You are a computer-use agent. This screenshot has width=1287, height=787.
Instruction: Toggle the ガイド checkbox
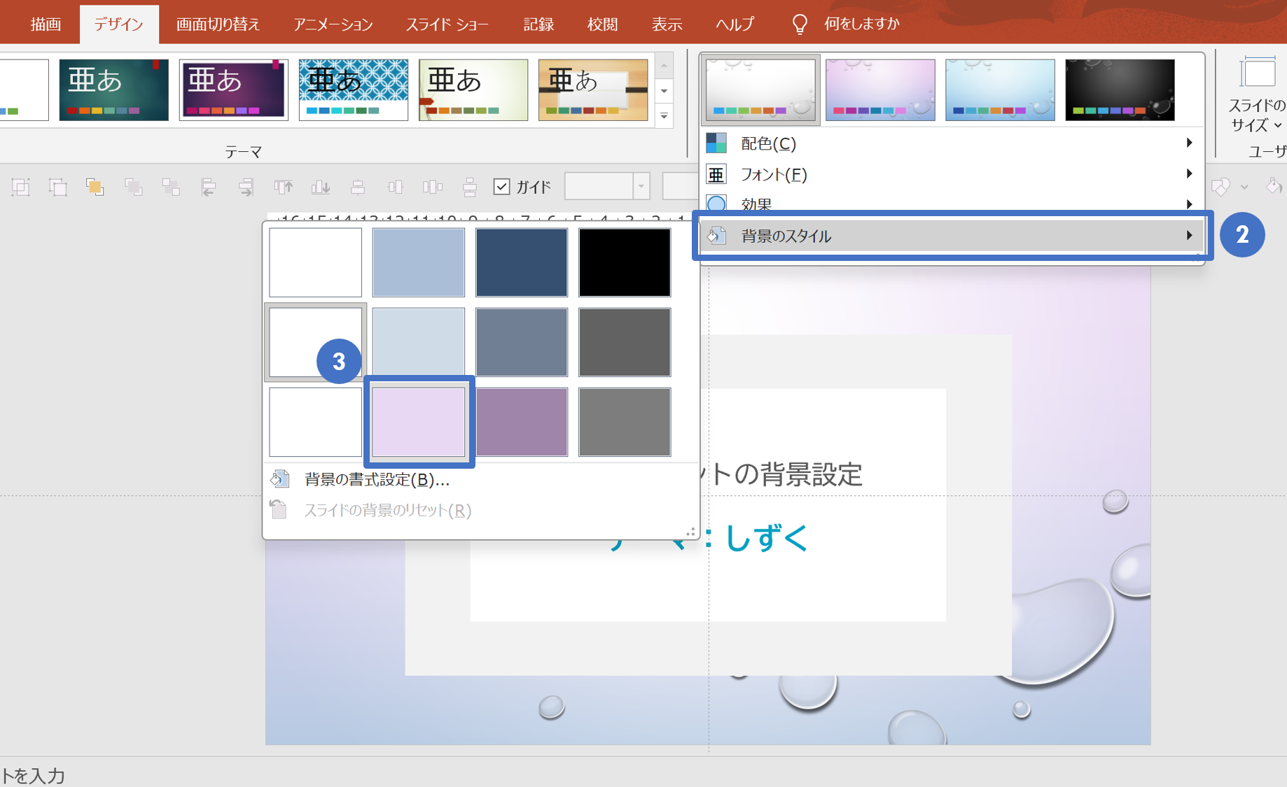pos(501,185)
